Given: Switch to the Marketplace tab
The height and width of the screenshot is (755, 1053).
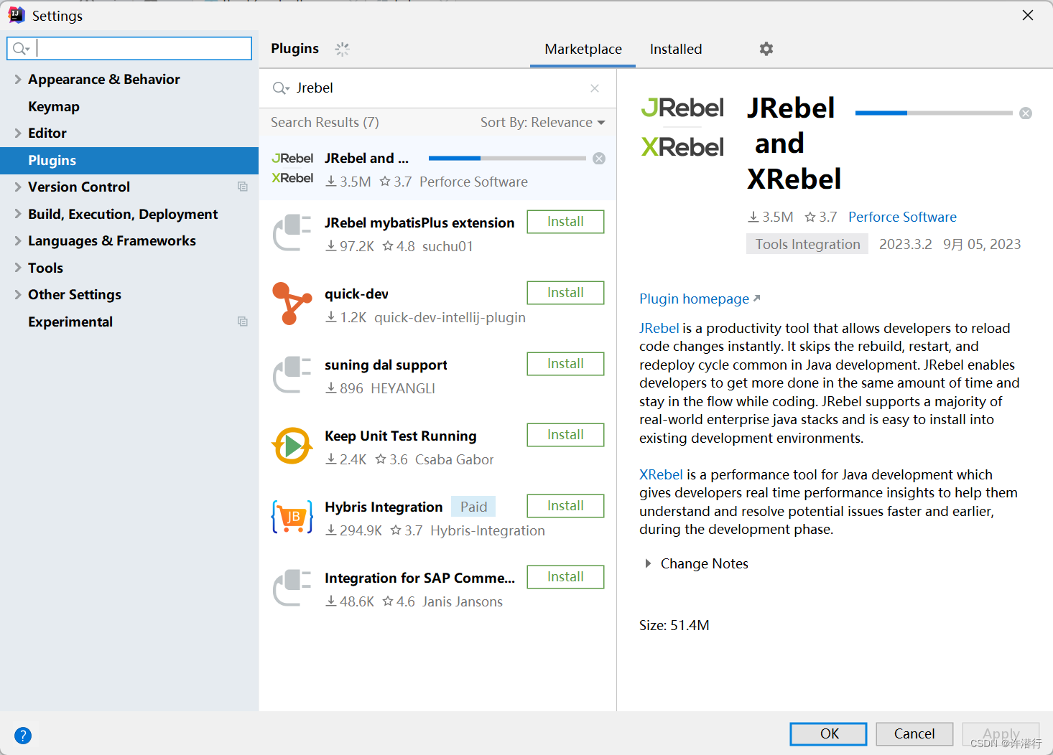Looking at the screenshot, I should pyautogui.click(x=583, y=49).
